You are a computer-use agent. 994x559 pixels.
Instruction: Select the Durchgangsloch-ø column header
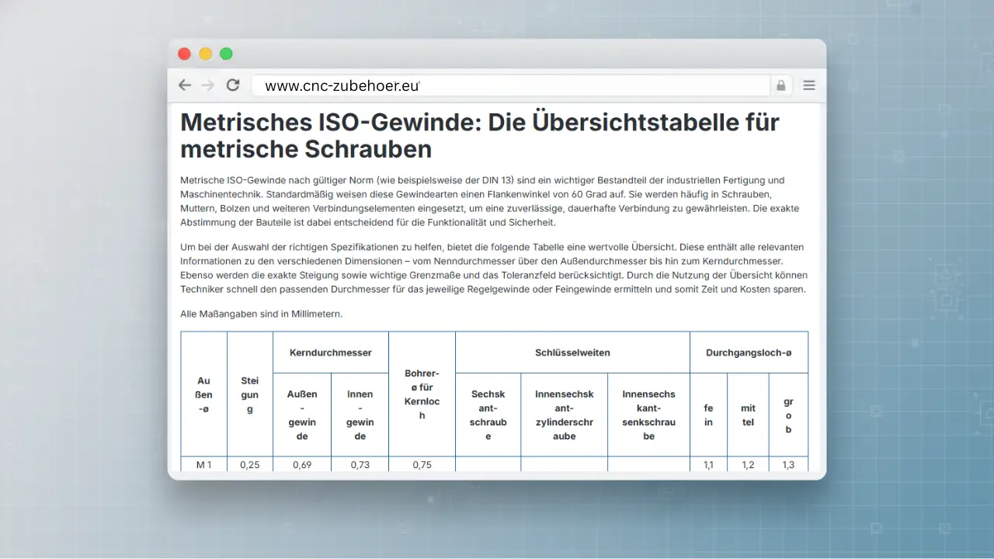pos(749,352)
